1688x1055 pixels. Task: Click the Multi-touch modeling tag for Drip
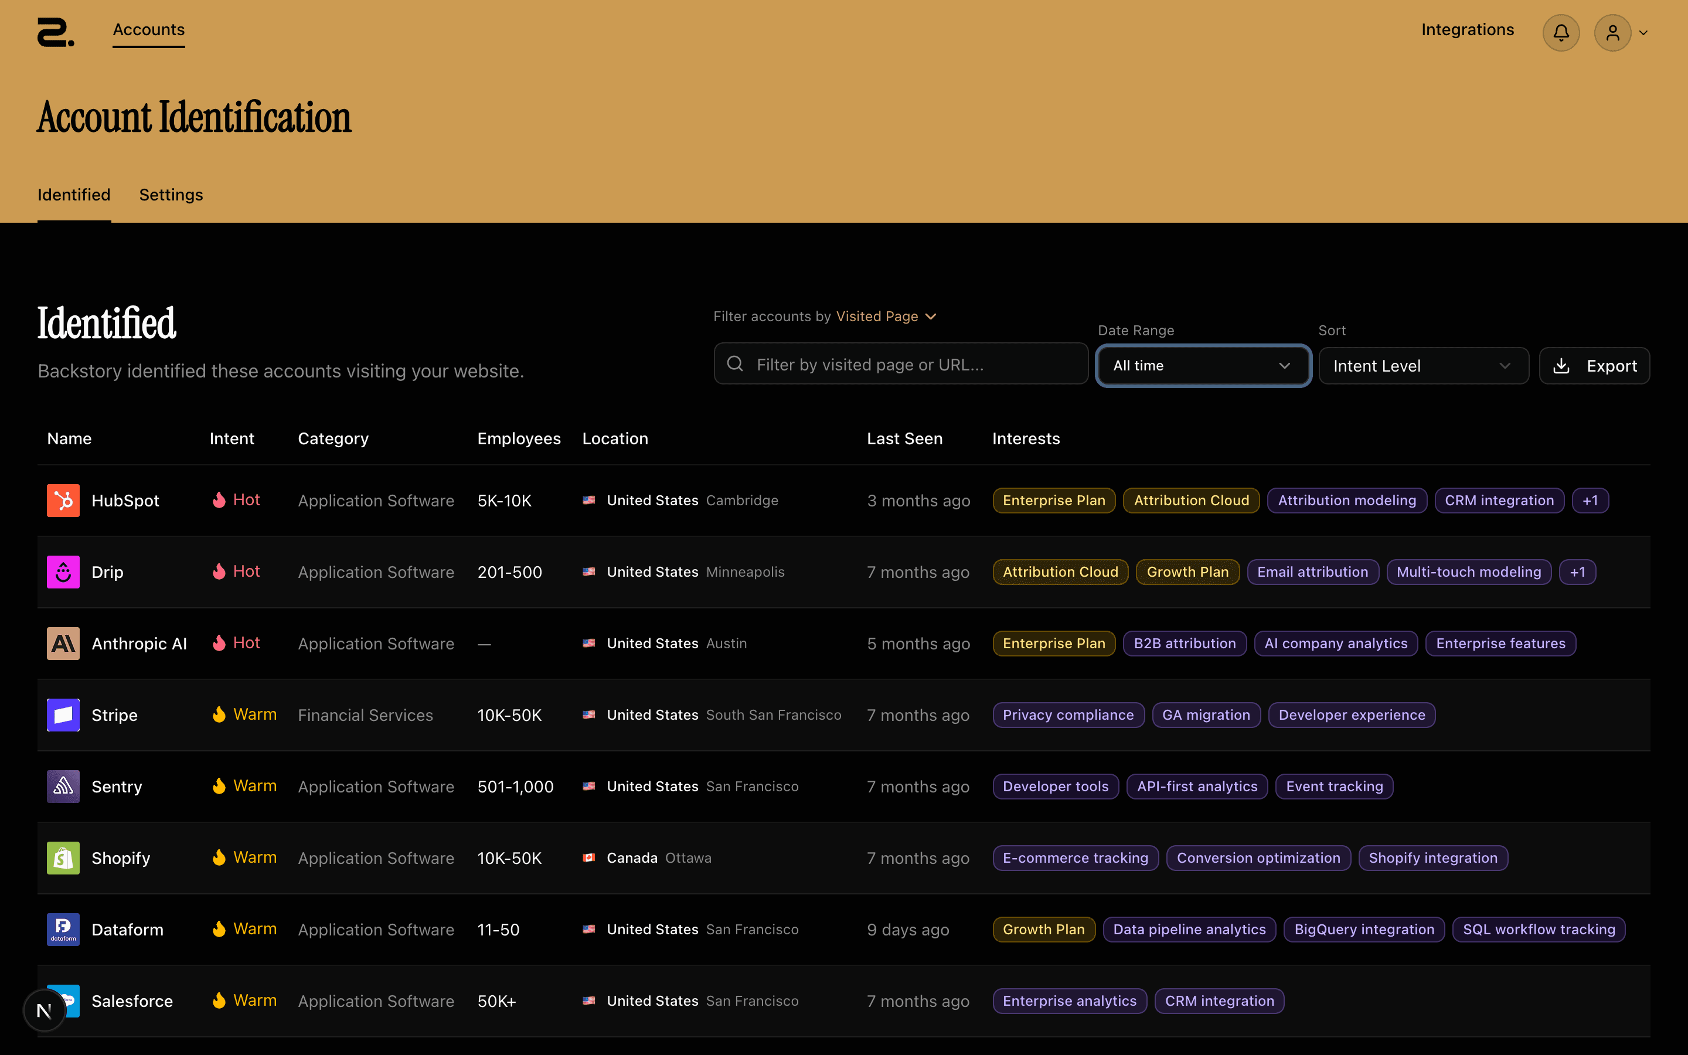tap(1469, 572)
